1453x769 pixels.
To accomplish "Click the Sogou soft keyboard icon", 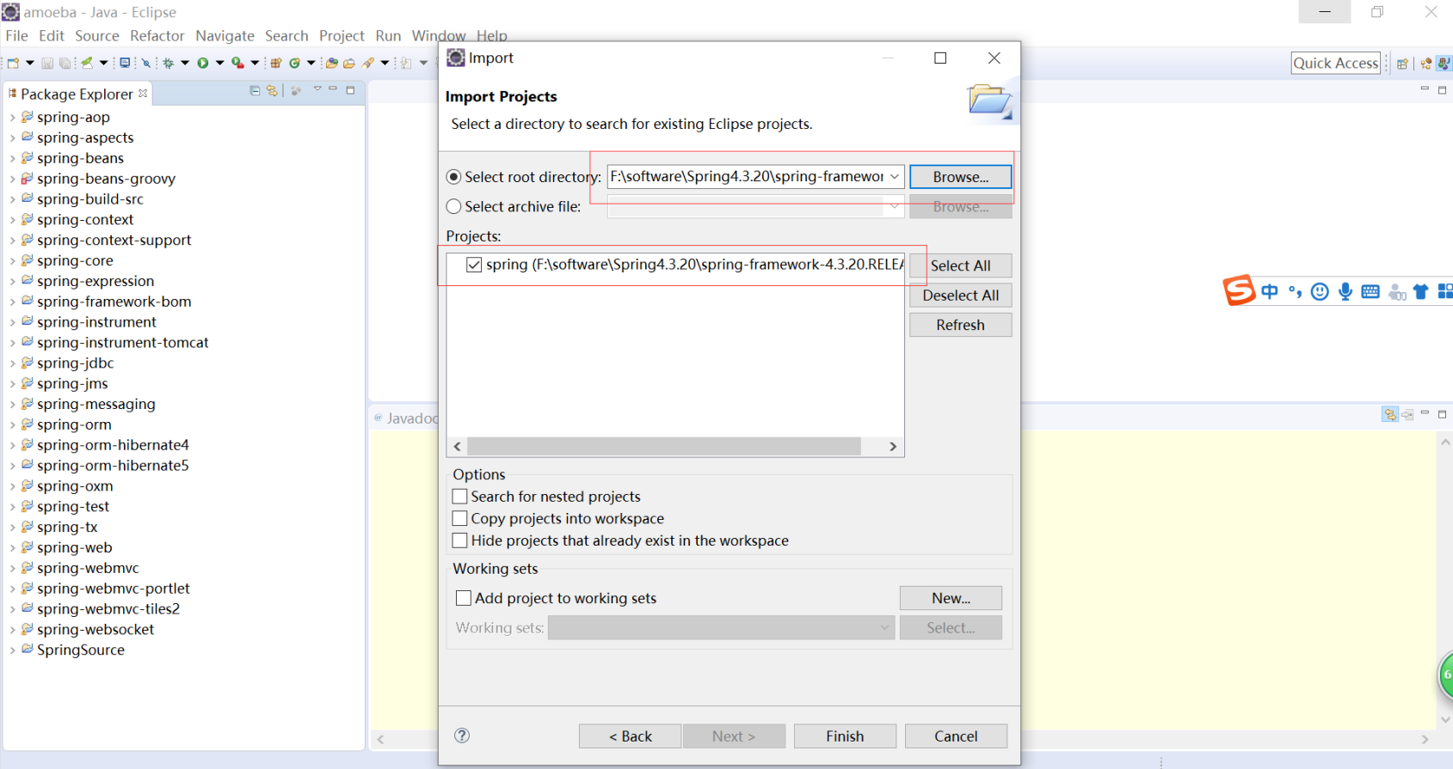I will 1370,292.
